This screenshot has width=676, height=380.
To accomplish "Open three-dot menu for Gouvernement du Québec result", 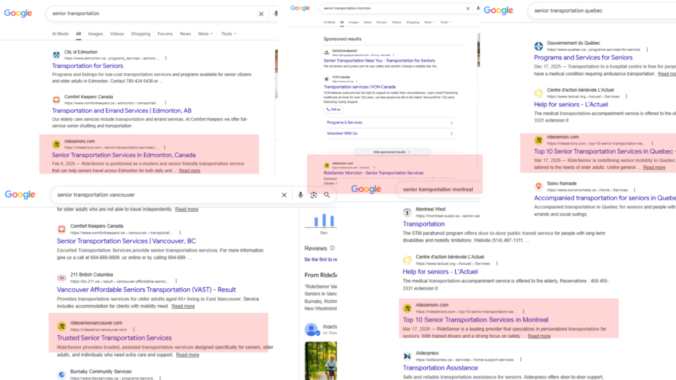I will (647, 49).
